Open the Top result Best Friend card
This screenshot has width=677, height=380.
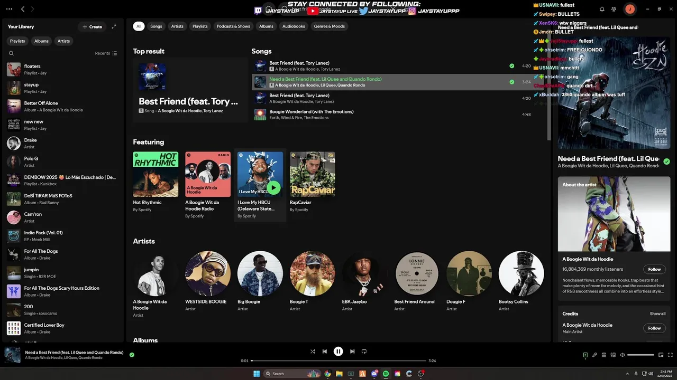point(190,90)
